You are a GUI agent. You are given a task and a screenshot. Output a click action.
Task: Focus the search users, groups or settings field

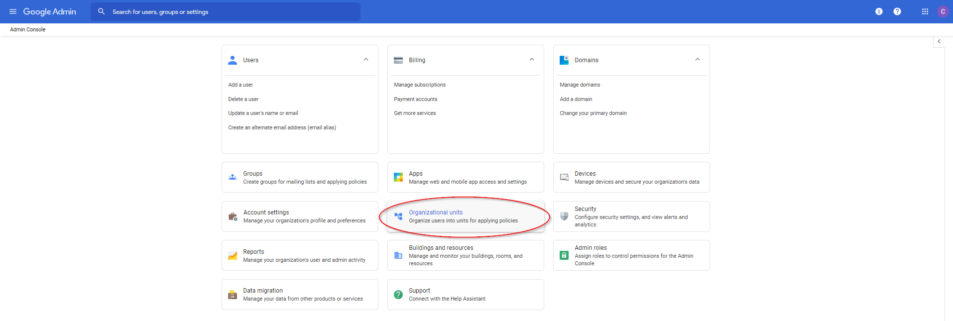pos(226,11)
